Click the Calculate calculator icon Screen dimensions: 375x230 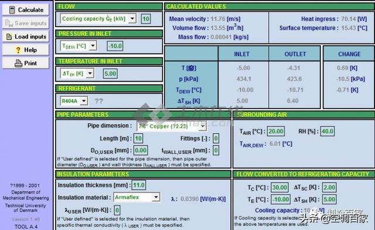(12, 10)
